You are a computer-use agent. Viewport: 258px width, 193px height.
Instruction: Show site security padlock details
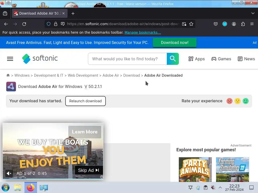click(x=56, y=24)
